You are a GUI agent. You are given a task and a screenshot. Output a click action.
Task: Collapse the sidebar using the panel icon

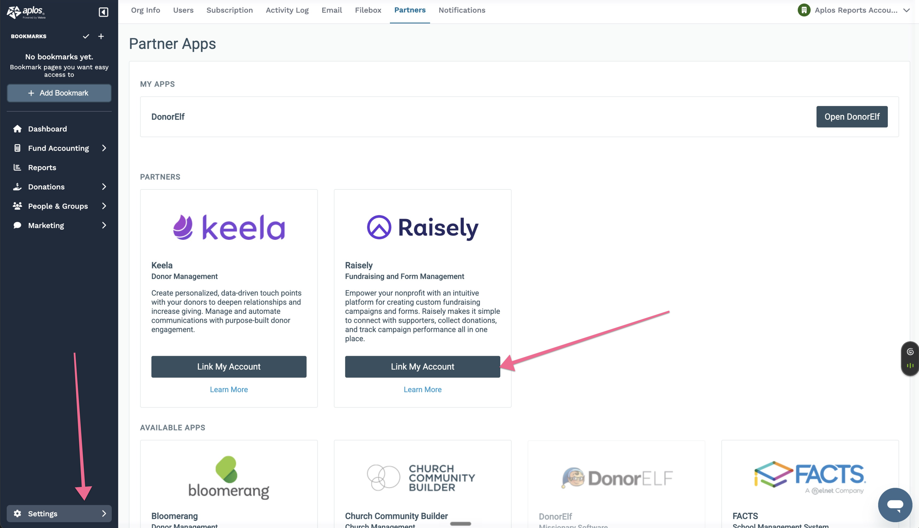click(103, 12)
